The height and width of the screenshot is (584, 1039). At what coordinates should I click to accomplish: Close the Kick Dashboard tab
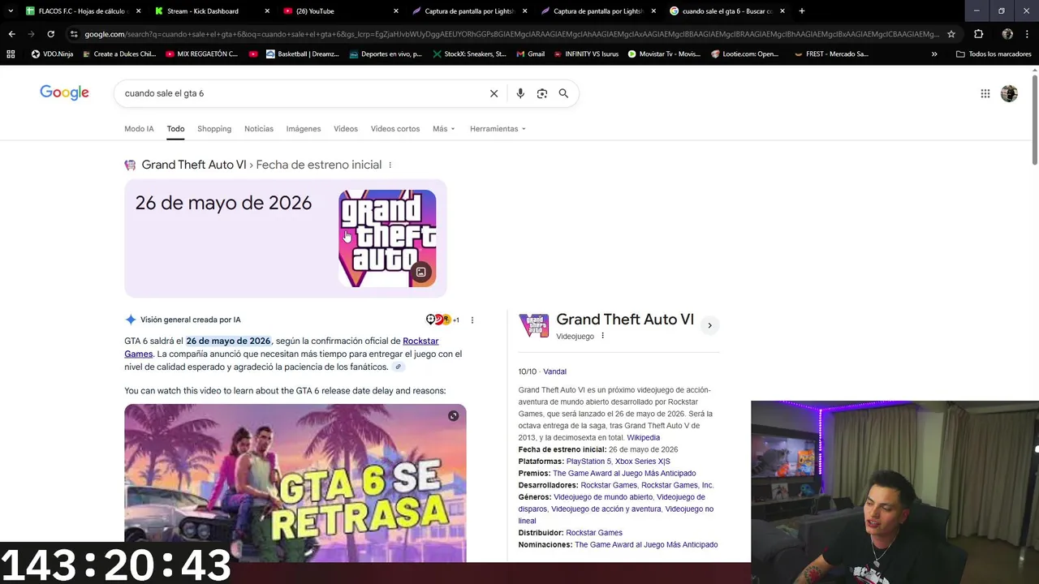coord(267,11)
